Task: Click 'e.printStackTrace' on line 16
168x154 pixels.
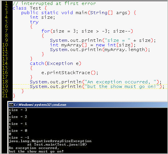Action: click(66, 73)
